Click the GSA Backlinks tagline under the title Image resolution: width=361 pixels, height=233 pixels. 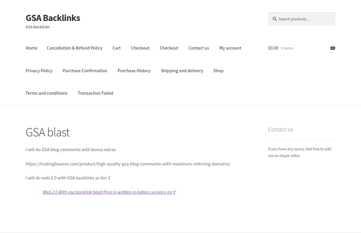coord(38,27)
